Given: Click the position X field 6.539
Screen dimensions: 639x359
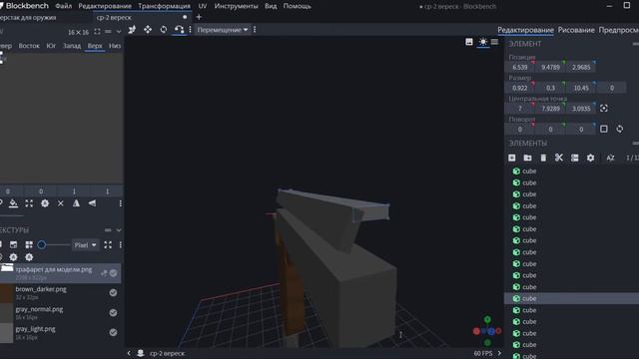Looking at the screenshot, I should (520, 67).
